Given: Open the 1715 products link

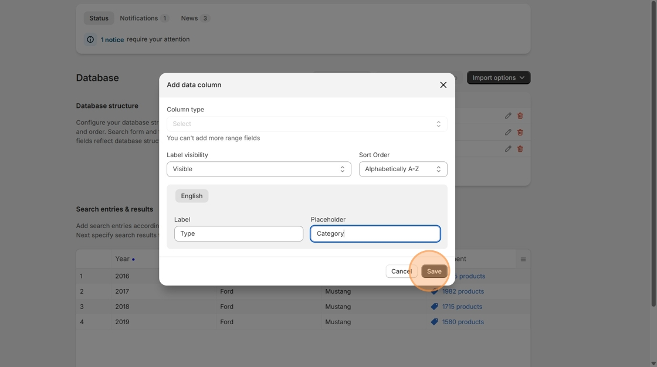Looking at the screenshot, I should pos(462,307).
